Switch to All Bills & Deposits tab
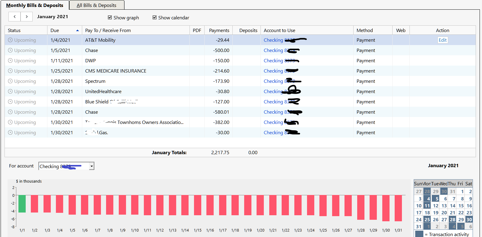The width and height of the screenshot is (482, 237). 96,5
